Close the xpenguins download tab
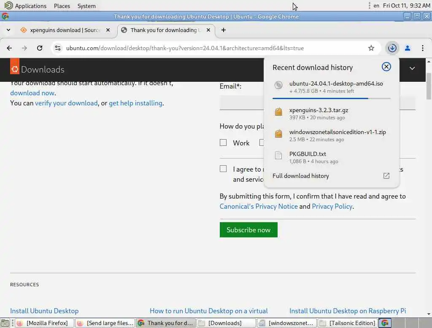Screen dimensions: 432x328 (x=108, y=30)
